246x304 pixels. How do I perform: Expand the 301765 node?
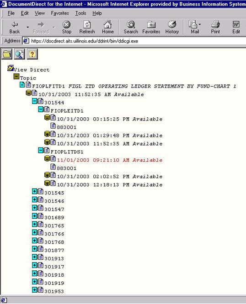point(35,224)
